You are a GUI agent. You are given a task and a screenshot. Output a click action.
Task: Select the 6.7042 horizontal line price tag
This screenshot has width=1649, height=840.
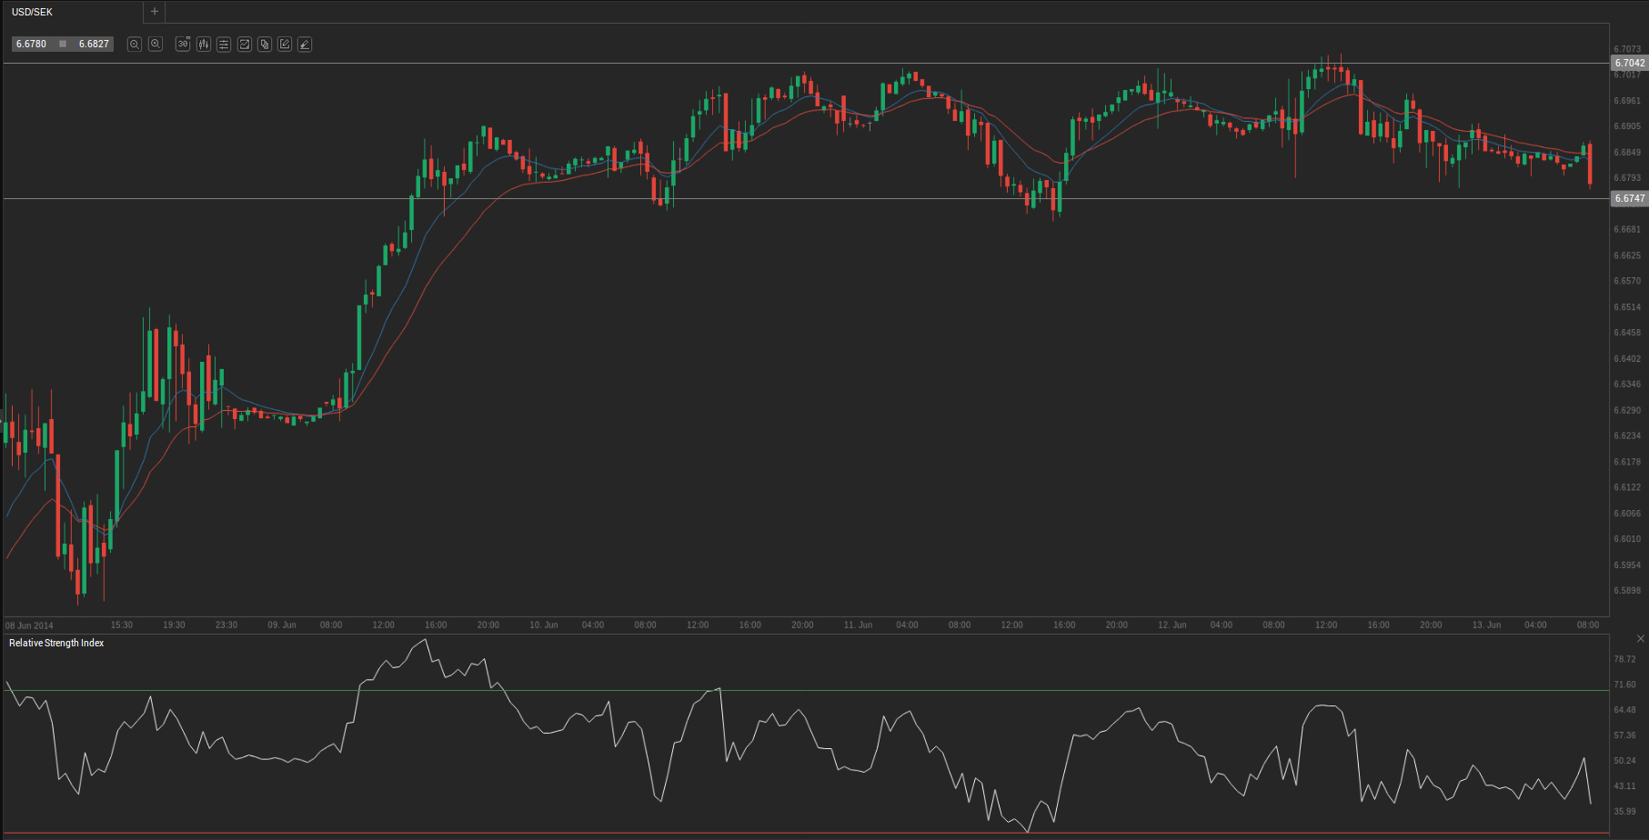pos(1629,64)
